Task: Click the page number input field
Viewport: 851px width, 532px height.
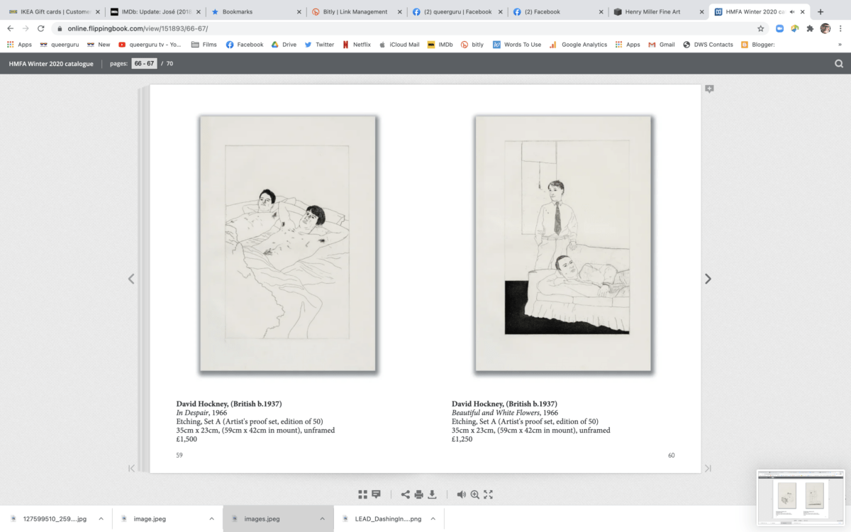Action: tap(144, 64)
